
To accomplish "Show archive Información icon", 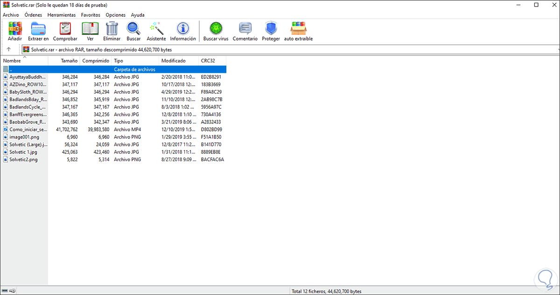I will (x=183, y=29).
